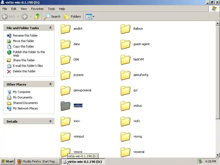Click the Back arrow toolbar button
The height and width of the screenshot is (165, 220).
point(9,16)
